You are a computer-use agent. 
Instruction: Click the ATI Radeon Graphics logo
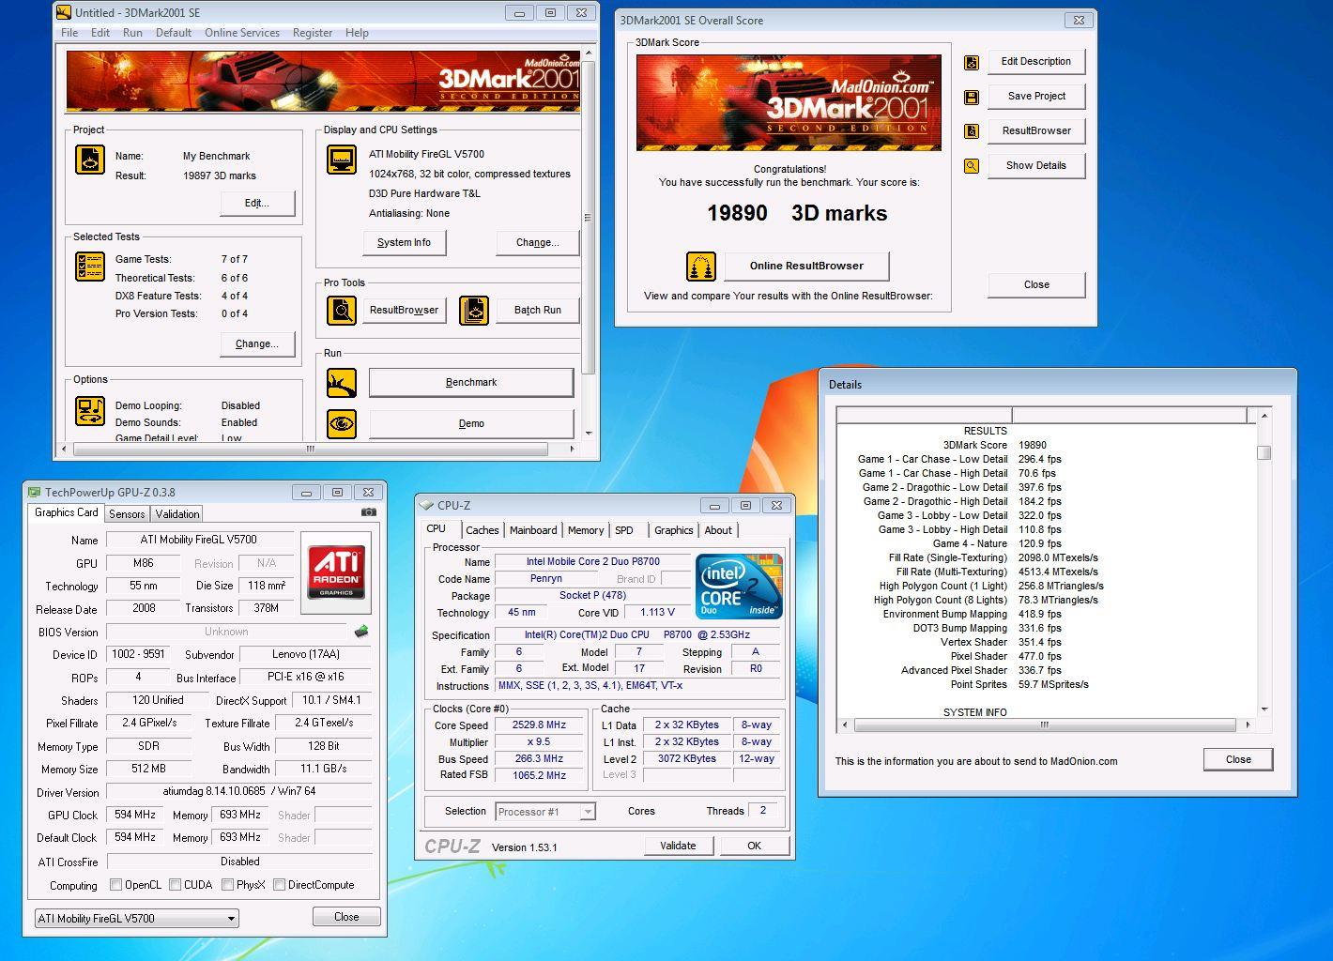(336, 572)
